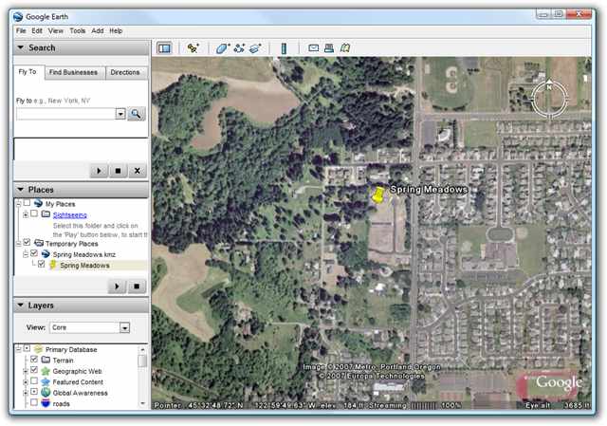The image size is (607, 426).
Task: Click the roads shield icon
Action: pos(46,403)
